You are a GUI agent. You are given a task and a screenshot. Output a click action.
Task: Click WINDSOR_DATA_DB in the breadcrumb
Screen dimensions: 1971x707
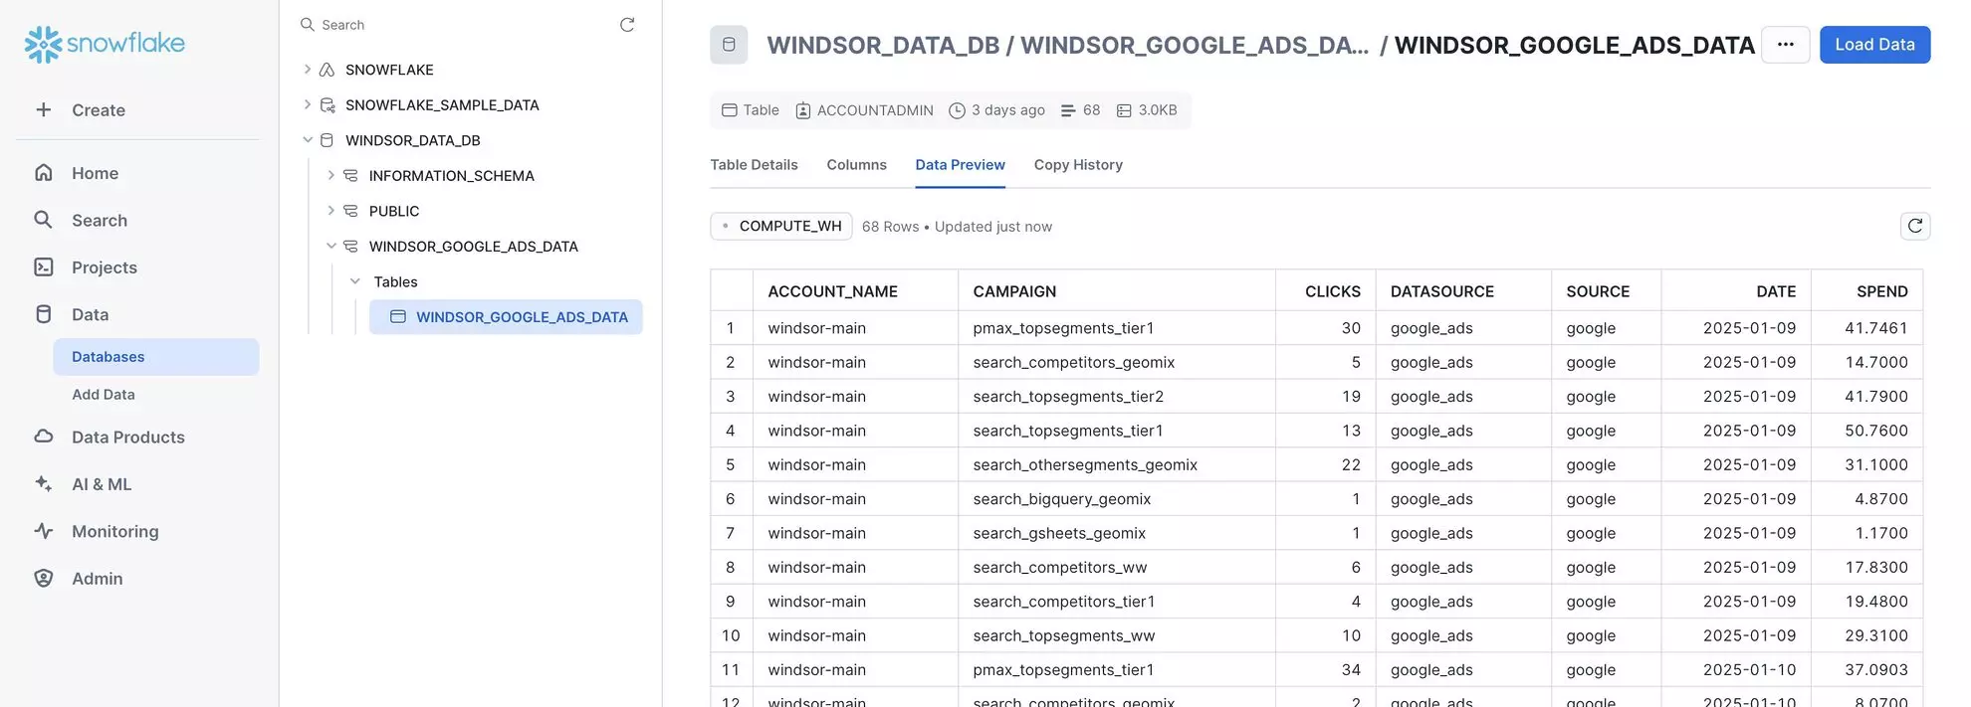883,45
